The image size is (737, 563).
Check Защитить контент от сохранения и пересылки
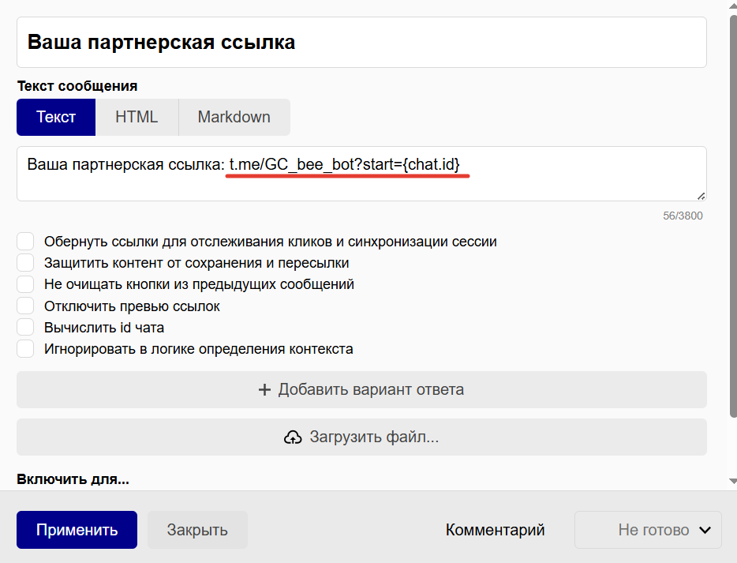[24, 263]
